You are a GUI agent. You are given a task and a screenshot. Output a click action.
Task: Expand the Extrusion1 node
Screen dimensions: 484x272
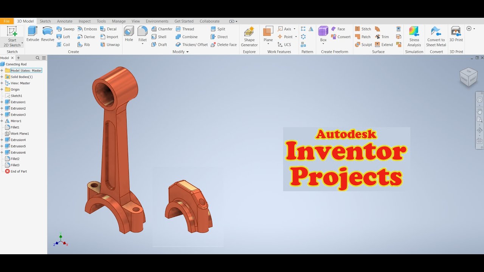coord(2,102)
